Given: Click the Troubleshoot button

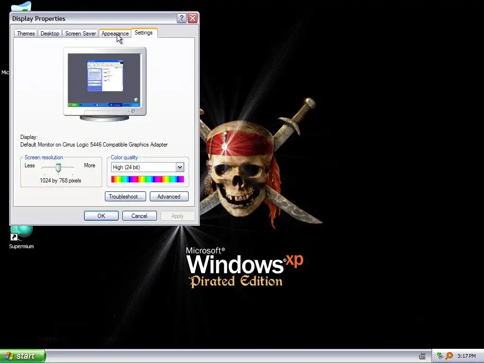Looking at the screenshot, I should click(x=125, y=197).
